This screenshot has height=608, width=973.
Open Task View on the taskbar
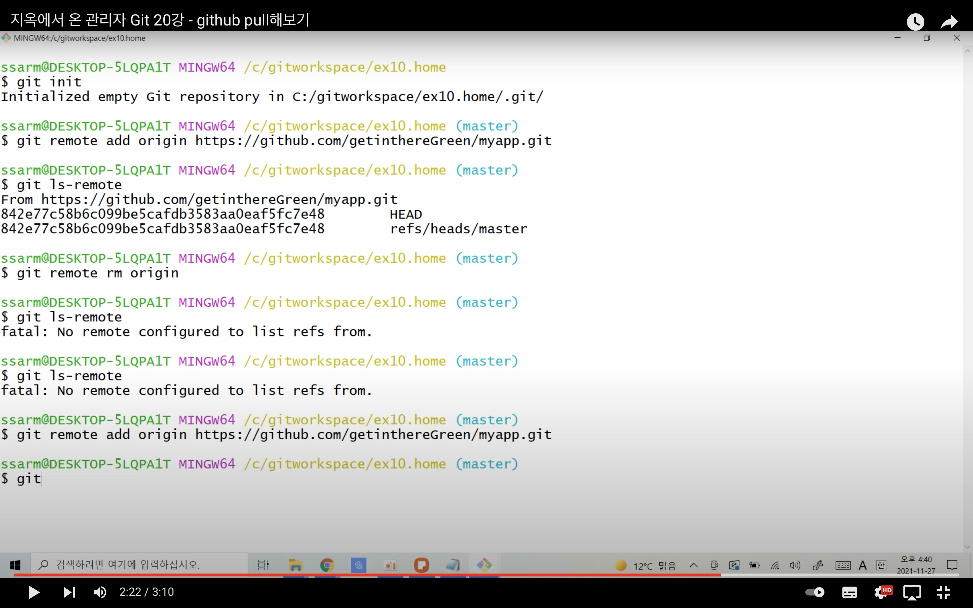click(263, 565)
